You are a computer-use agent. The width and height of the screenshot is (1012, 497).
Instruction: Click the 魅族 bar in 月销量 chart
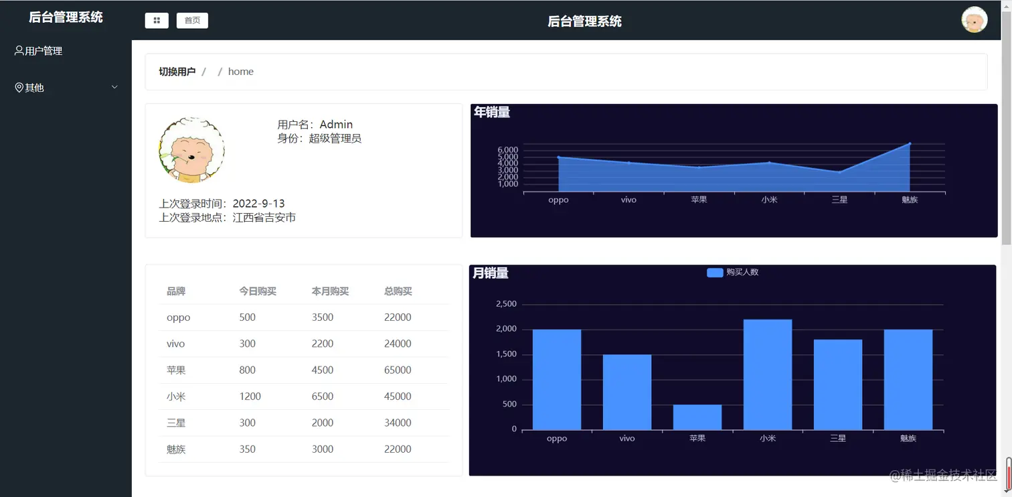(908, 380)
